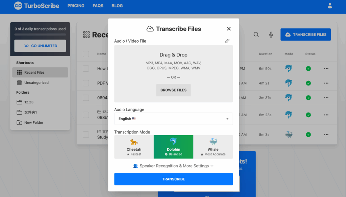Go to the FAQS page
Viewport: 346px width, 197px height.
coord(98,6)
